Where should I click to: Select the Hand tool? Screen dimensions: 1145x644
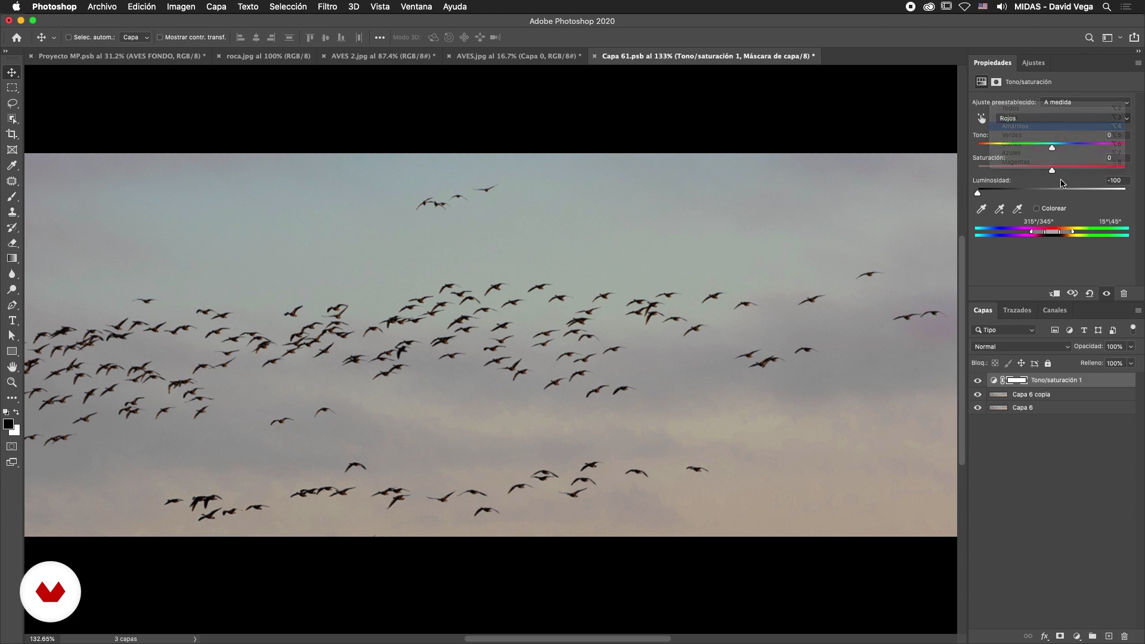12,367
